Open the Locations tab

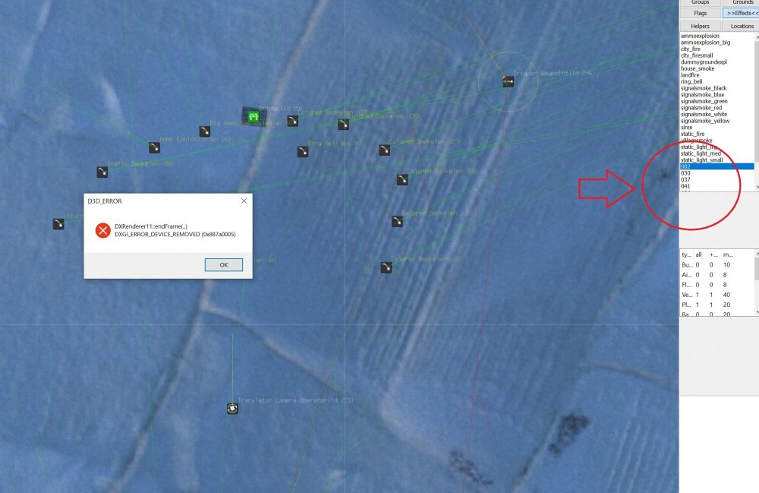point(742,26)
